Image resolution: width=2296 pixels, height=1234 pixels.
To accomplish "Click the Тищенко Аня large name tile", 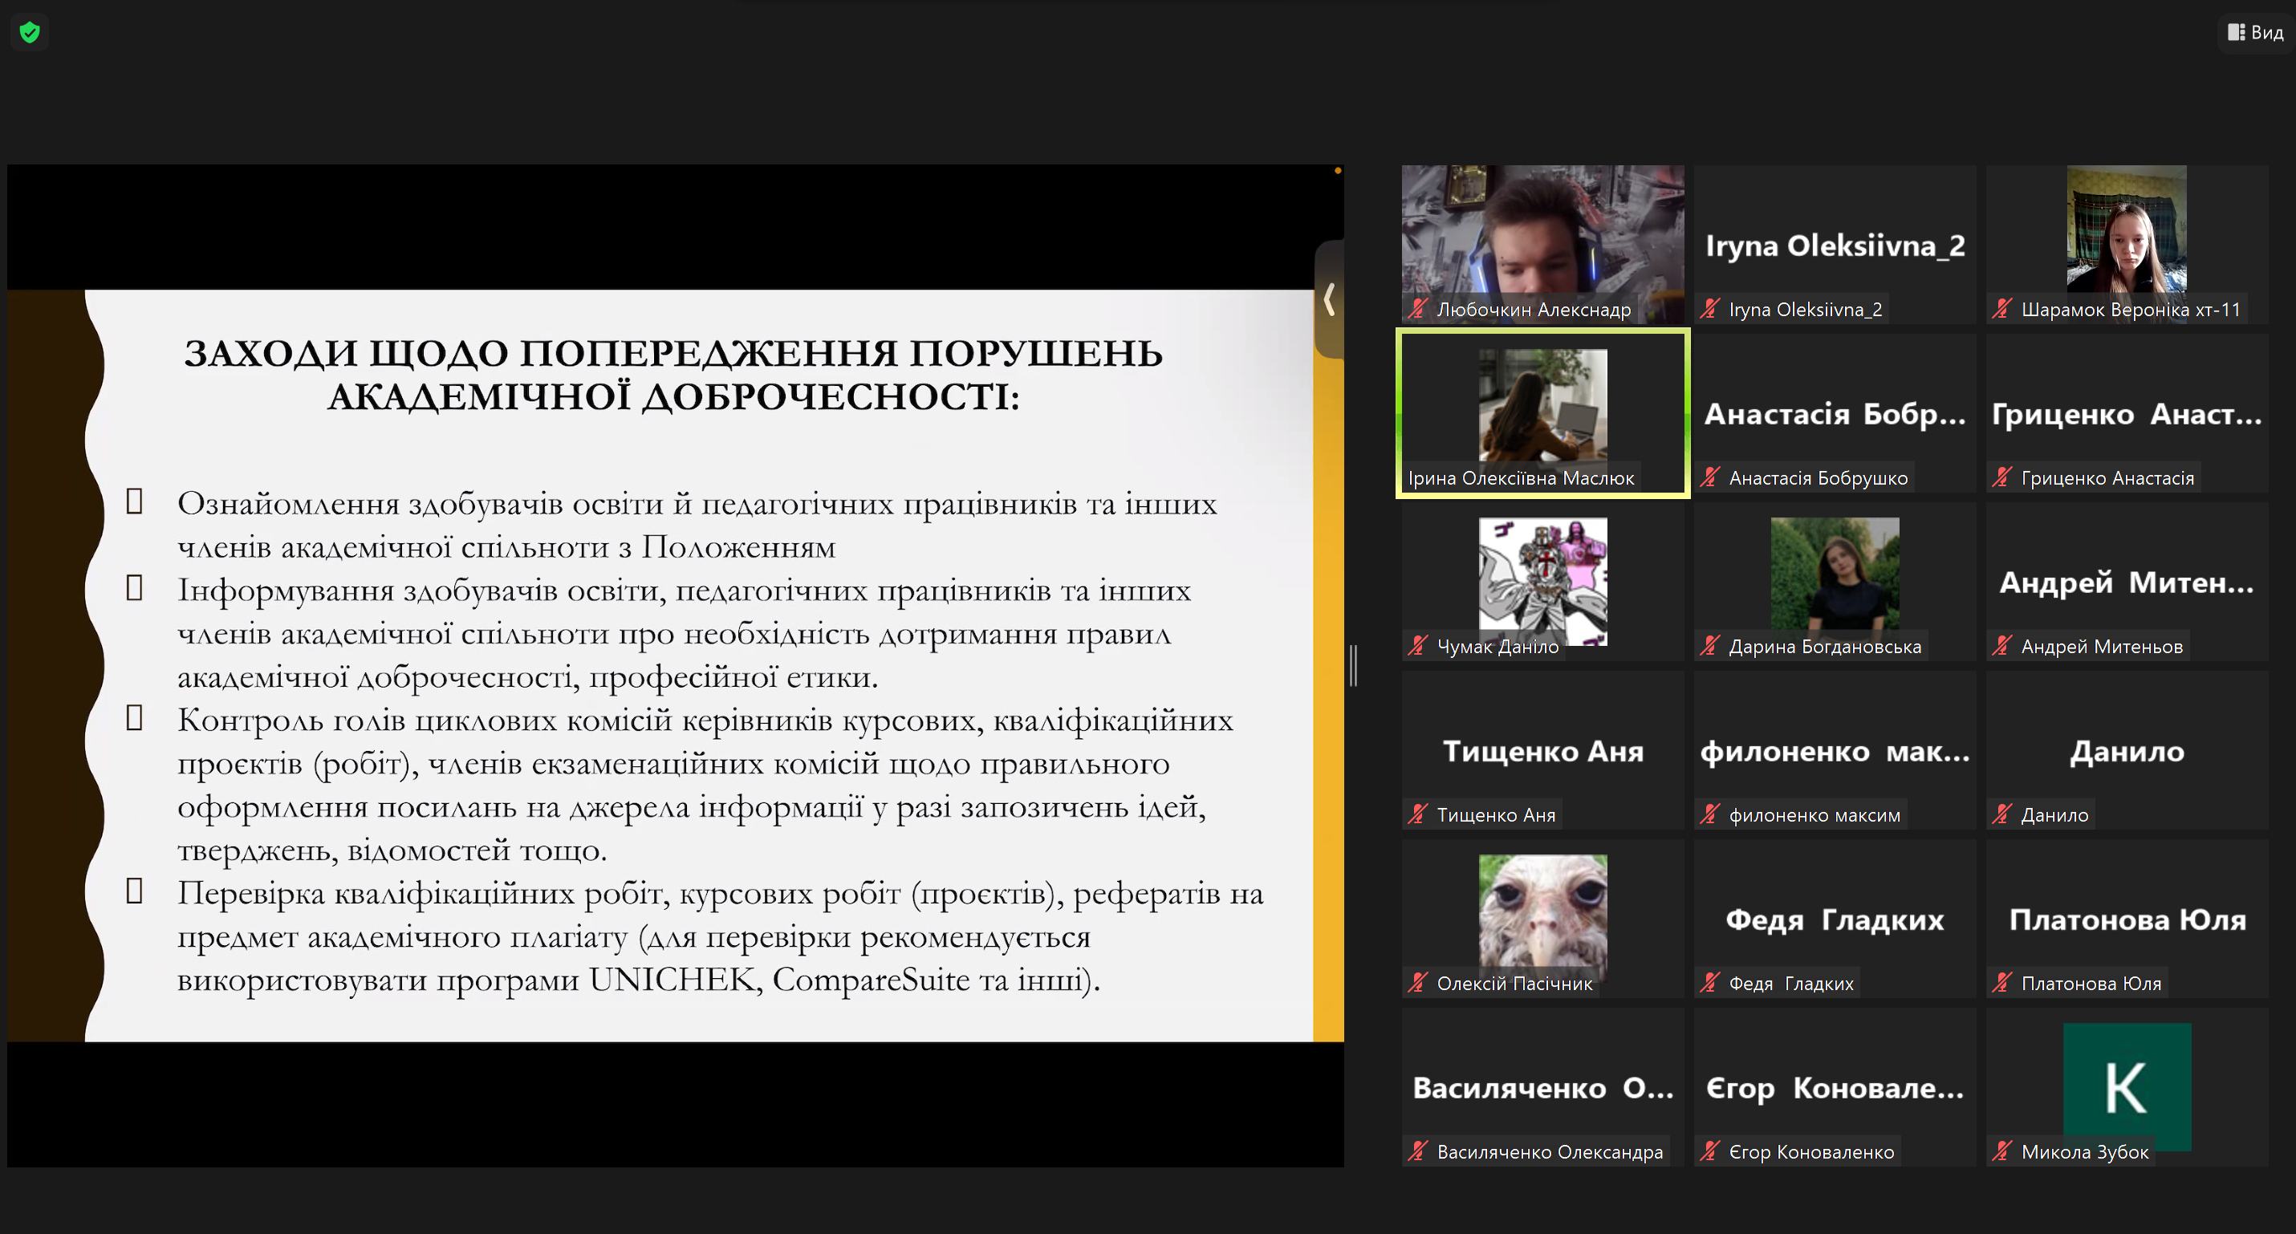I will (x=1543, y=750).
